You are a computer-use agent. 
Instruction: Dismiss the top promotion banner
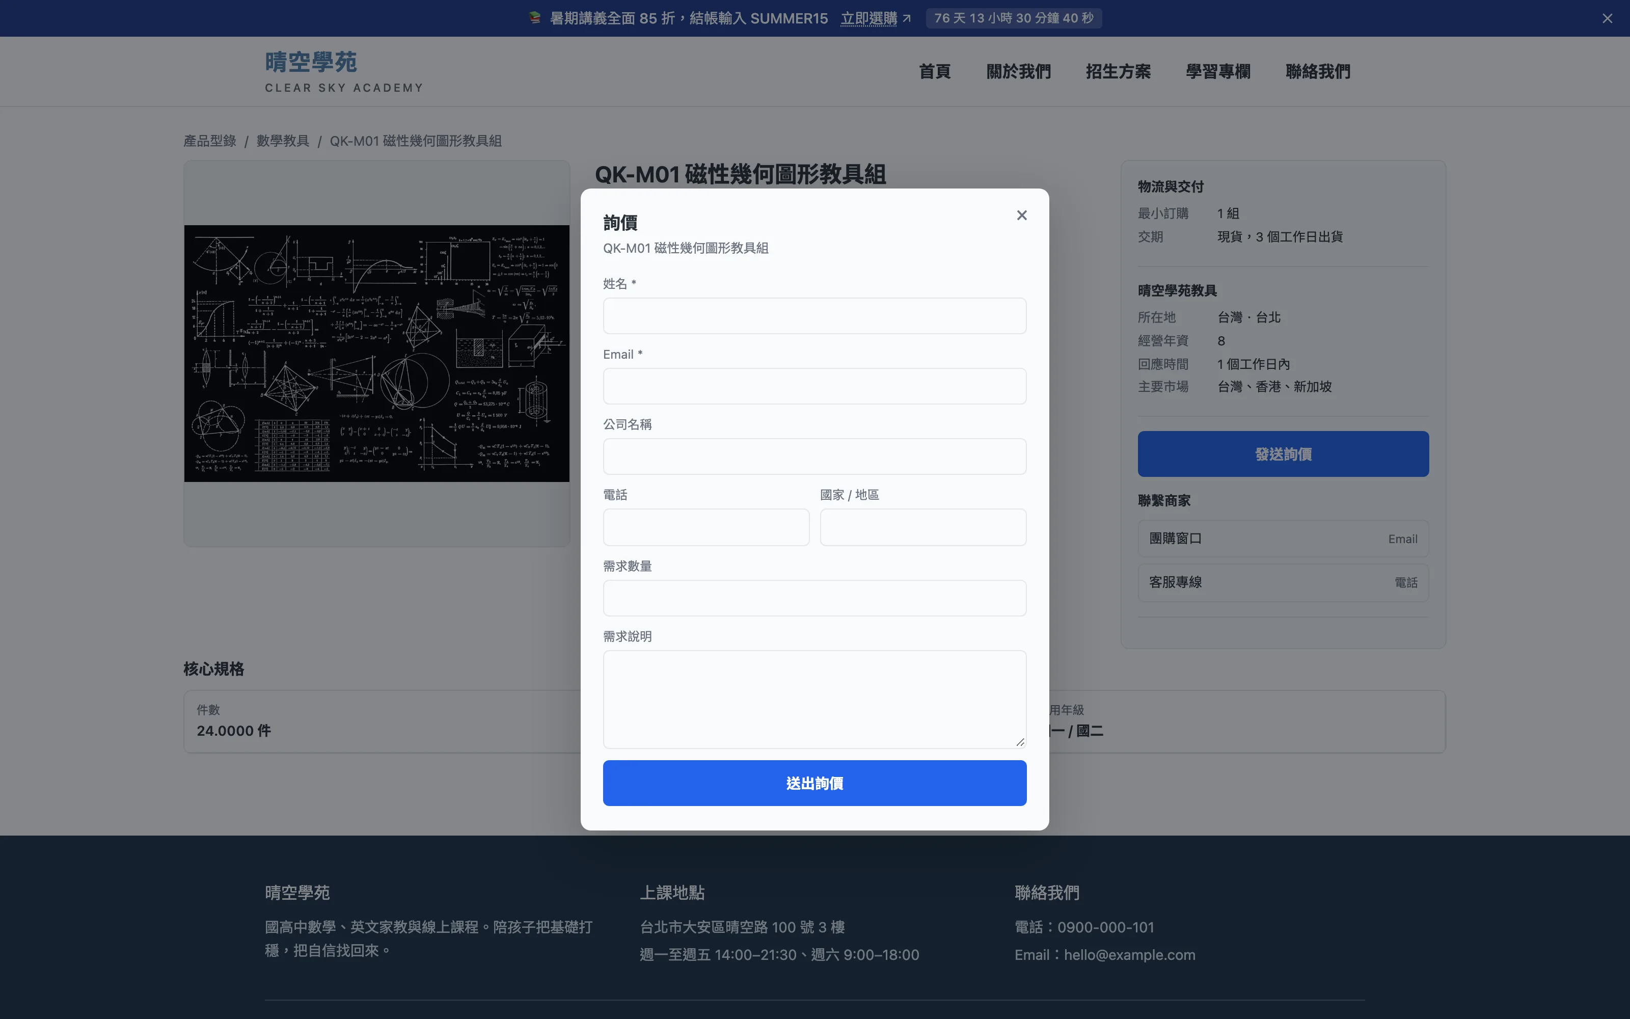tap(1607, 18)
